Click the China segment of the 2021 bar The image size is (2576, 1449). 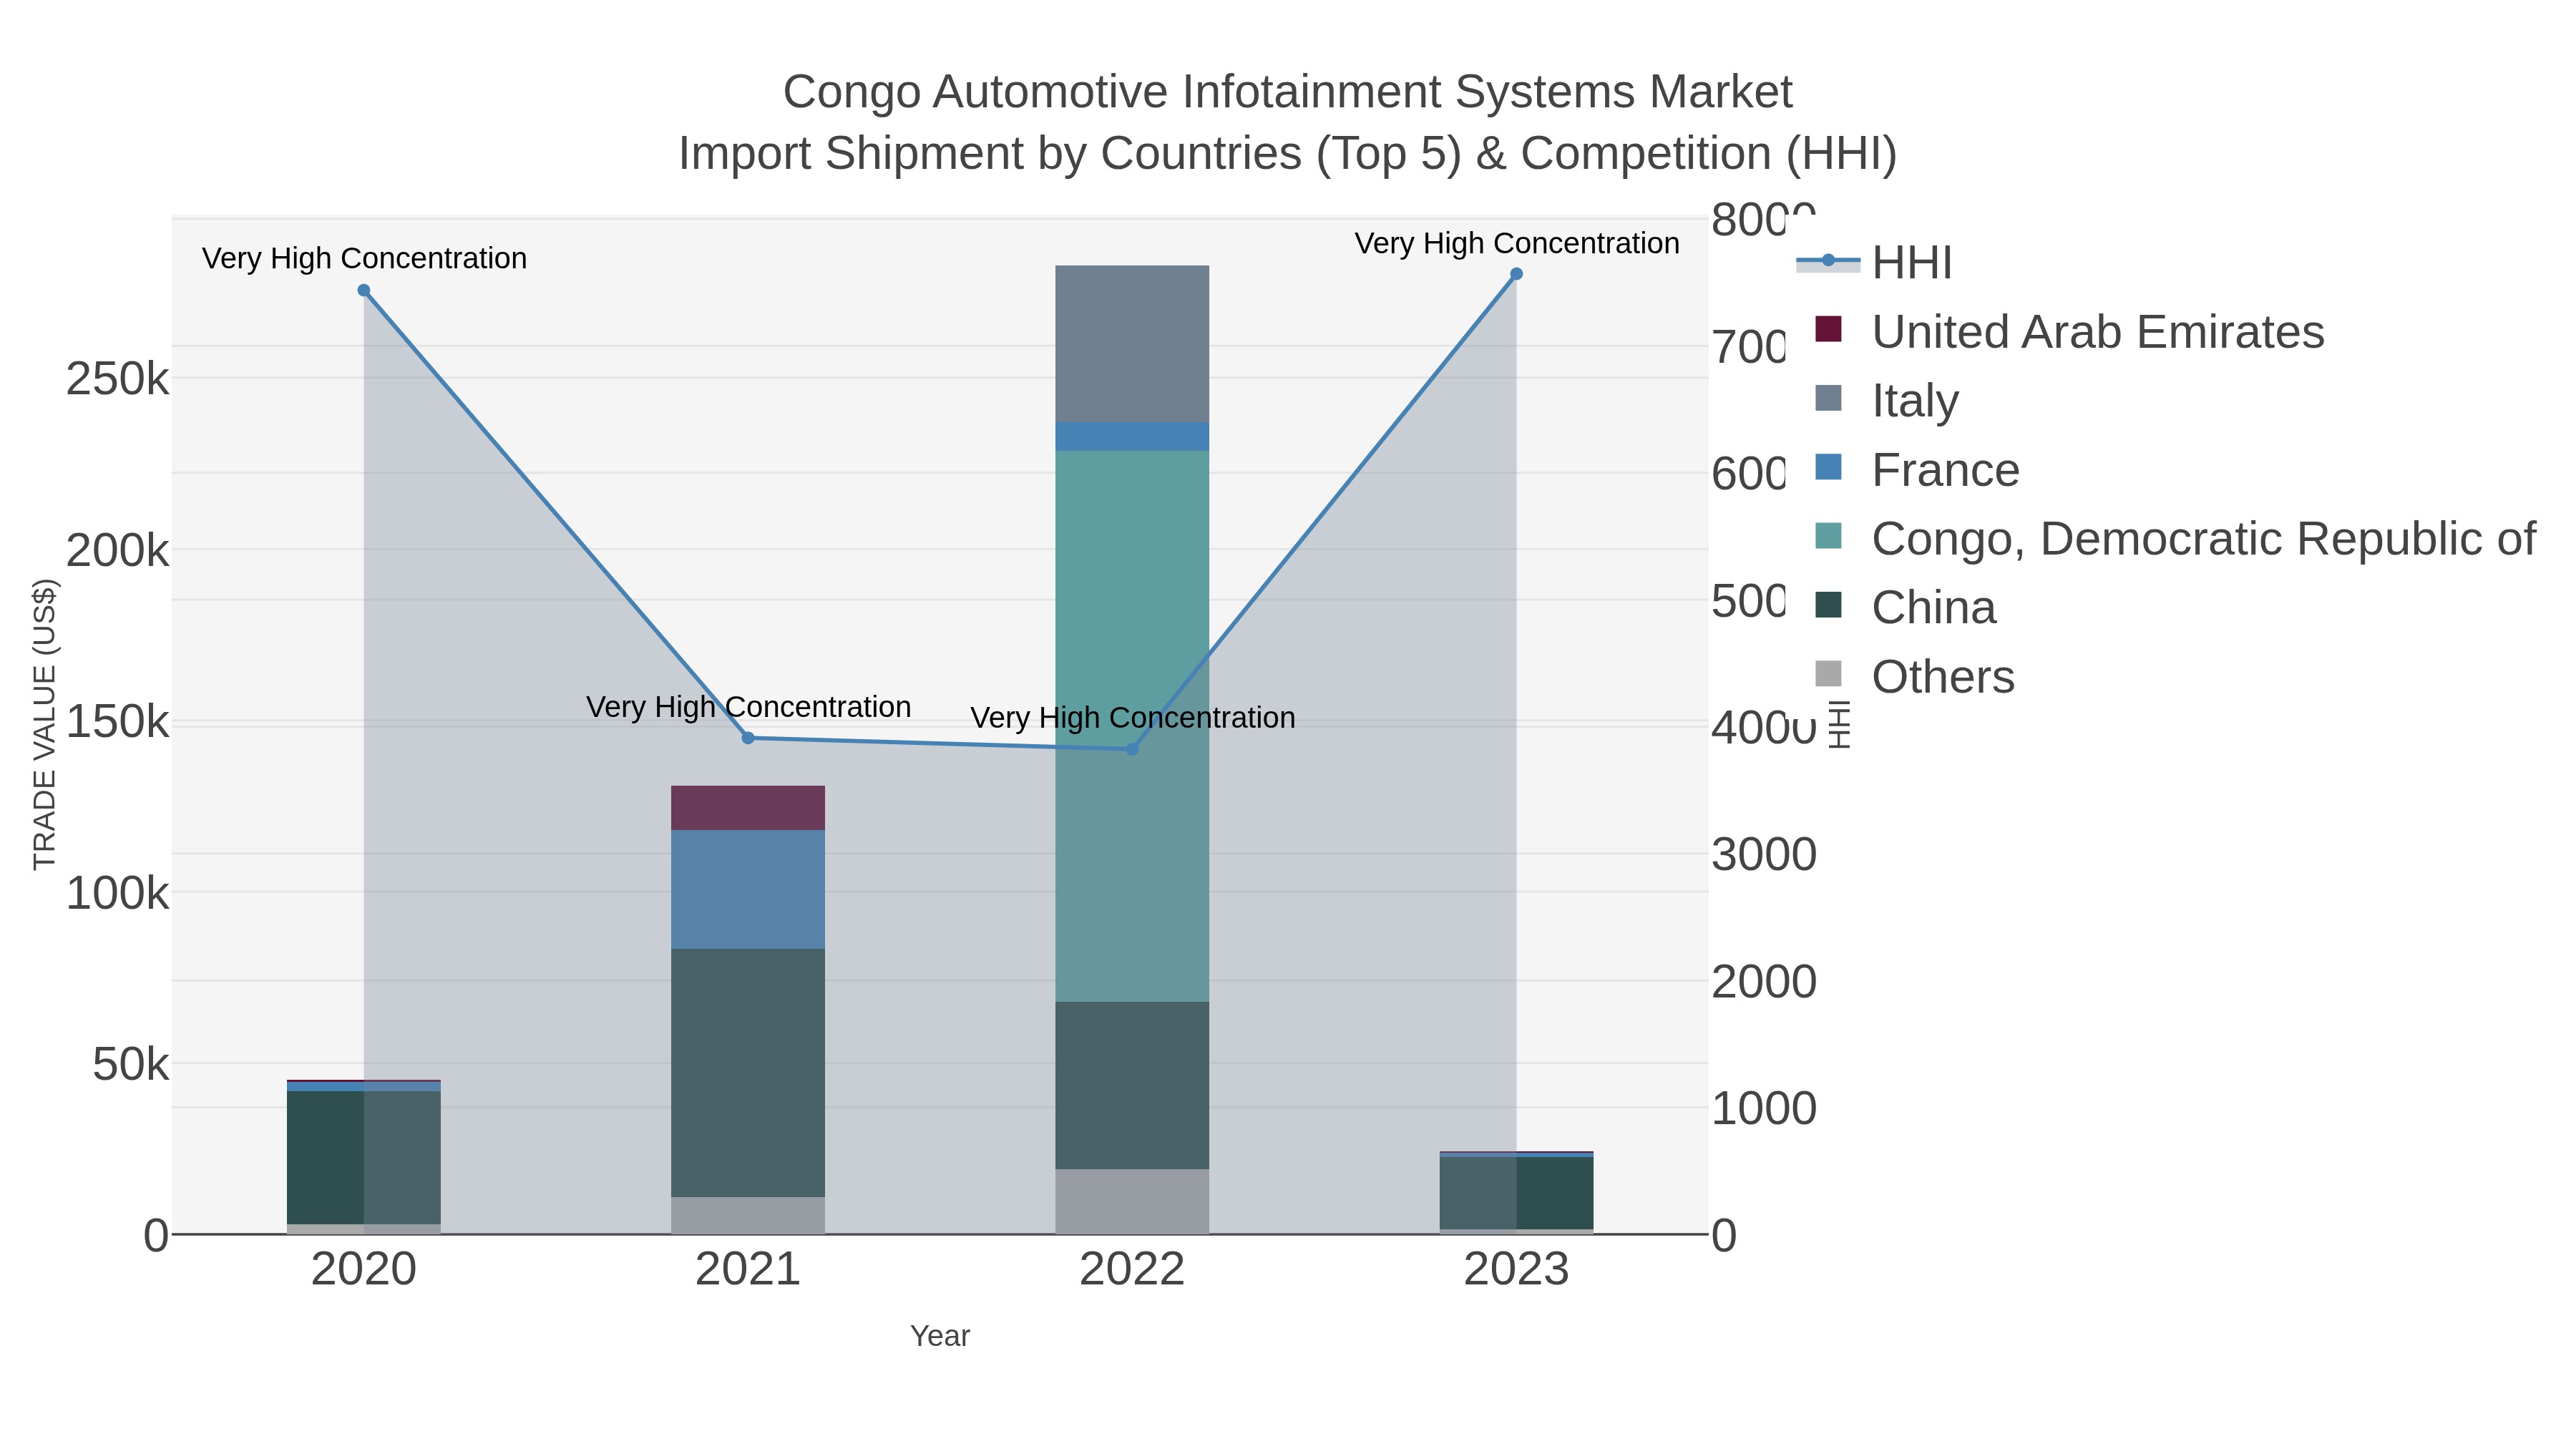click(x=748, y=1073)
